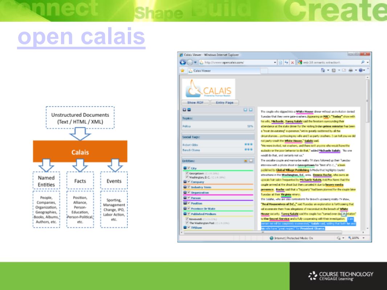This screenshot has height=290, width=387.
Task: Refresh the page using the refresh icon
Action: coord(286,62)
